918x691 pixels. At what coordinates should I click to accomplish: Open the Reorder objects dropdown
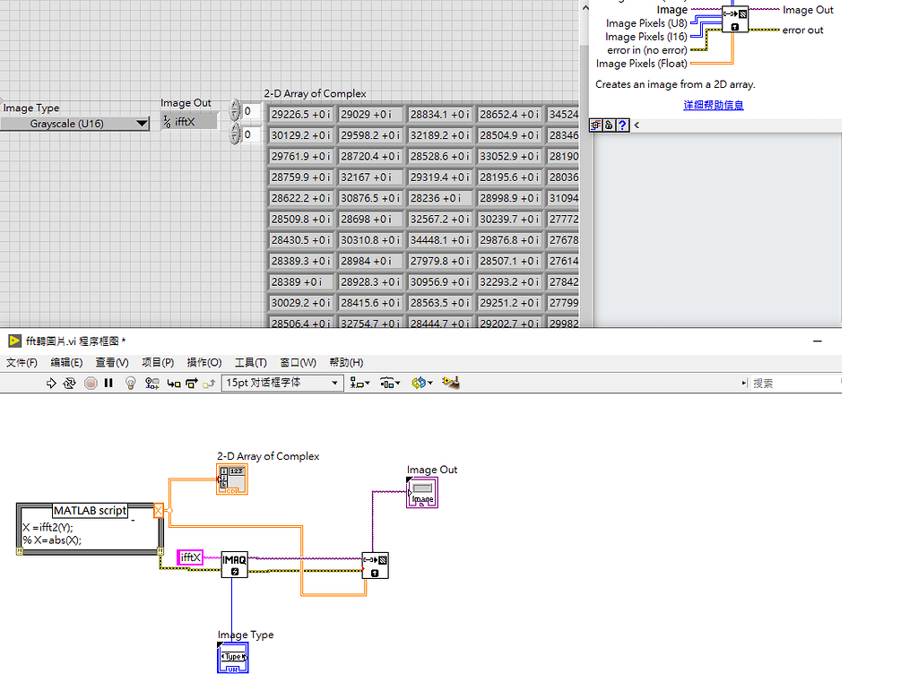point(422,384)
